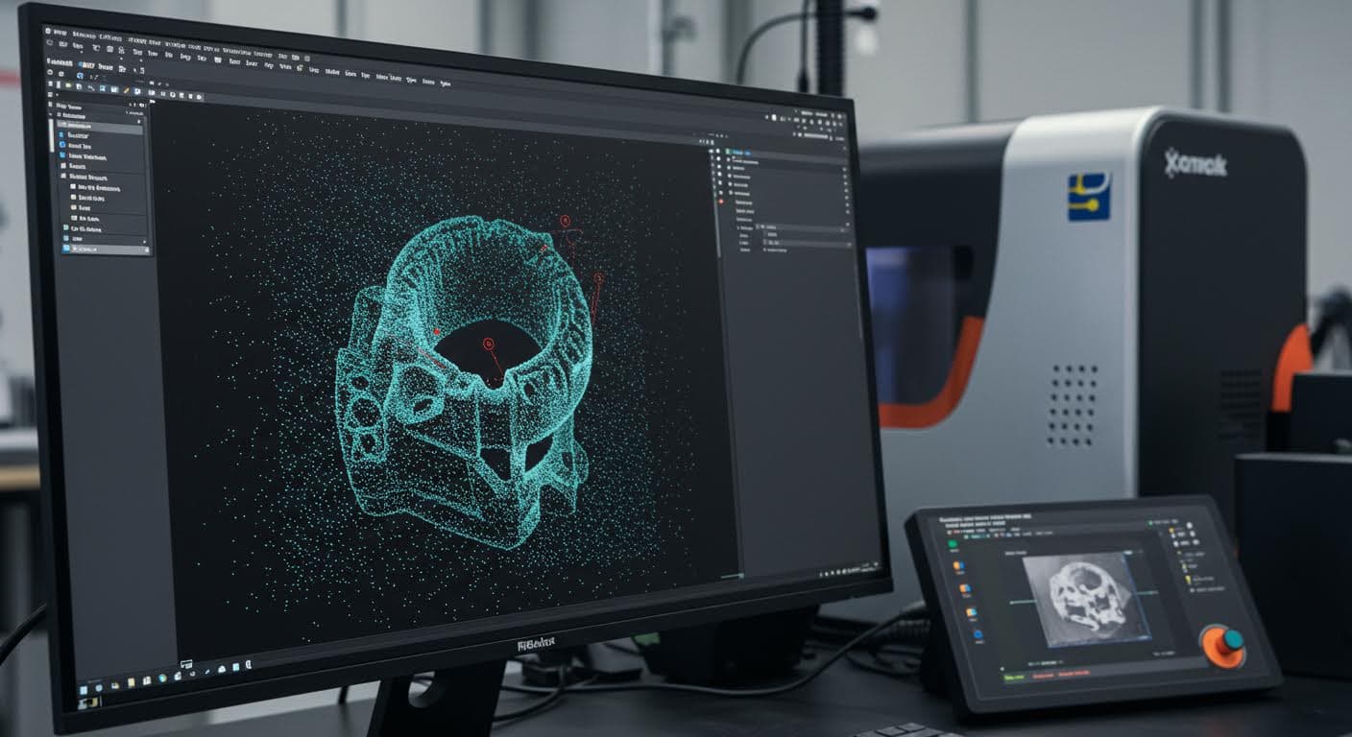This screenshot has height=737, width=1352.
Task: Click the red circular marker inside the ring opening
Action: [x=488, y=343]
